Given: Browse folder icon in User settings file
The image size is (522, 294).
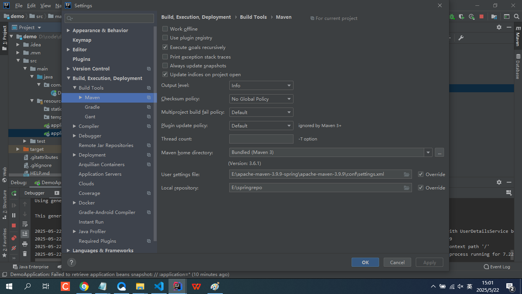Looking at the screenshot, I should pyautogui.click(x=407, y=174).
